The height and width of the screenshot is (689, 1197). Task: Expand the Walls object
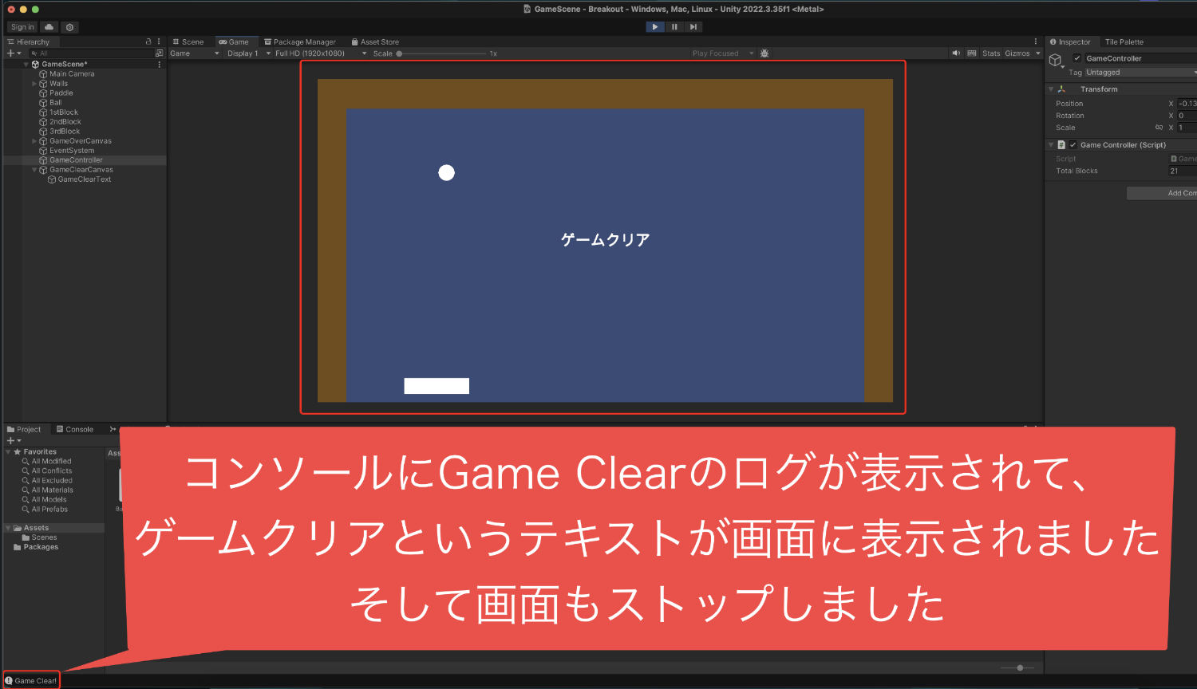tap(34, 84)
